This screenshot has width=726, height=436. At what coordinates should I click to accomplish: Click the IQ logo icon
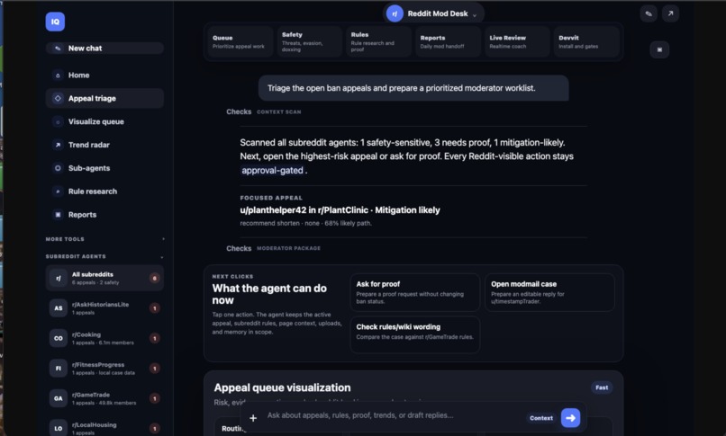(x=55, y=22)
